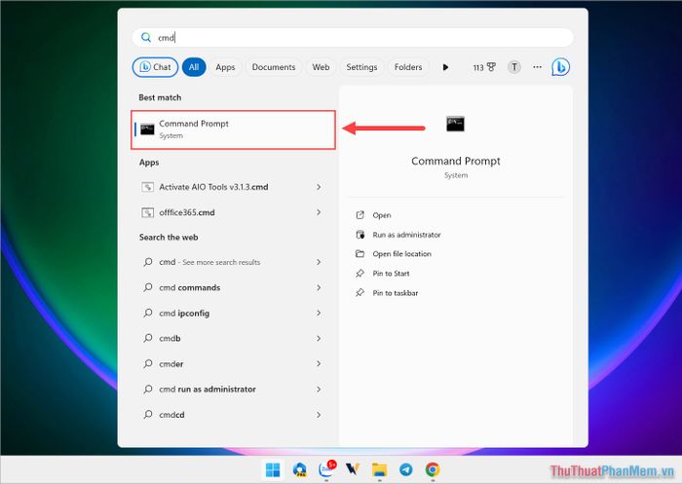Click the Pin to taskbar pin icon
Screen dimensions: 682x484
tap(360, 293)
